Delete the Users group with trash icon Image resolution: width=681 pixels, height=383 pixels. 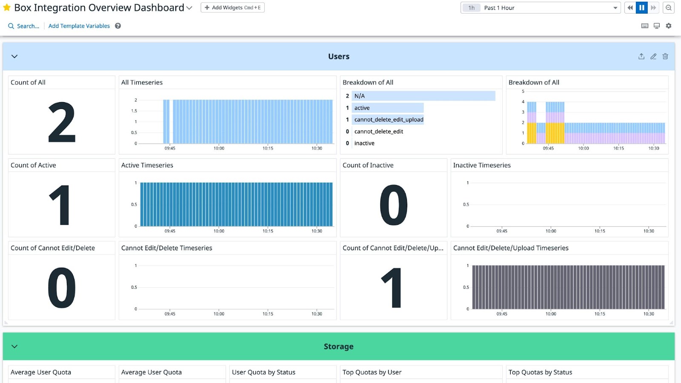coord(665,56)
